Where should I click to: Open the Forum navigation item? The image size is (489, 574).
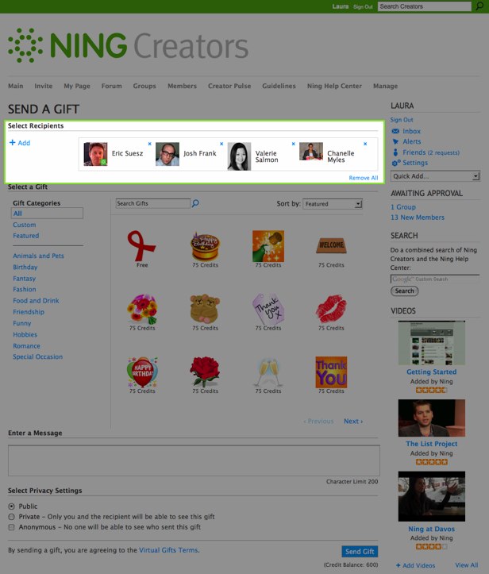click(112, 86)
